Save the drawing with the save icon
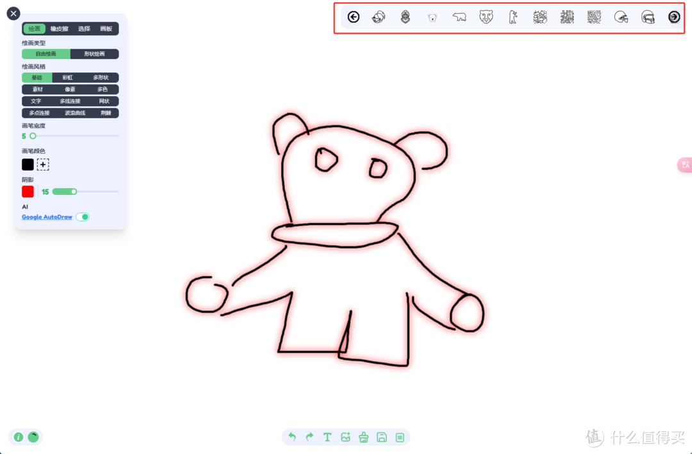 381,437
